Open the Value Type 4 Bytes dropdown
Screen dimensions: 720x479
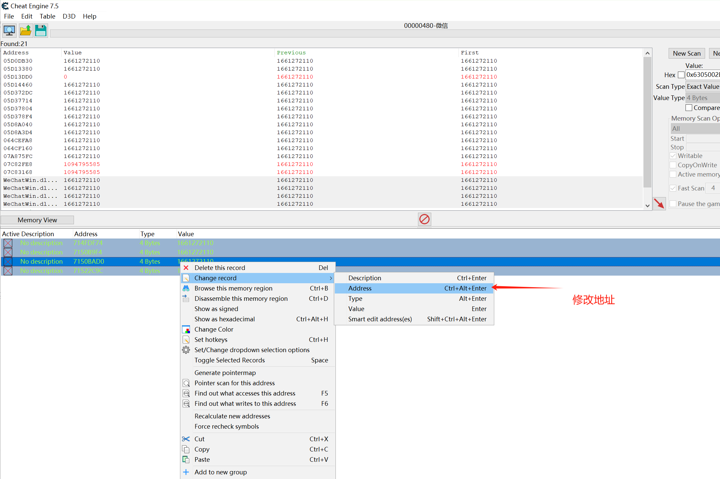pos(703,98)
